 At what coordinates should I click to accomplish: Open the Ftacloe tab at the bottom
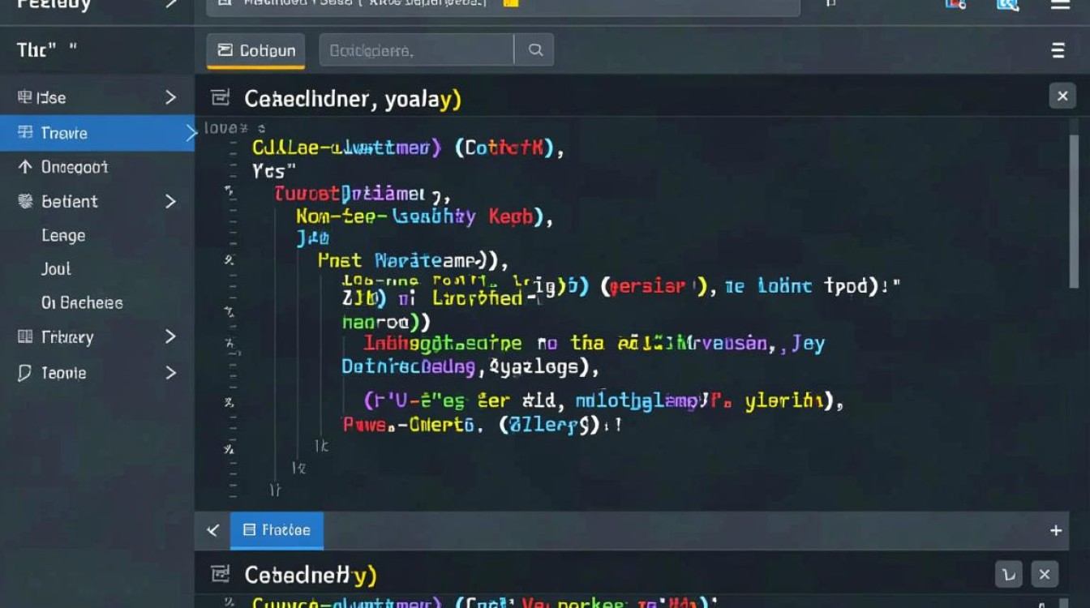click(277, 530)
